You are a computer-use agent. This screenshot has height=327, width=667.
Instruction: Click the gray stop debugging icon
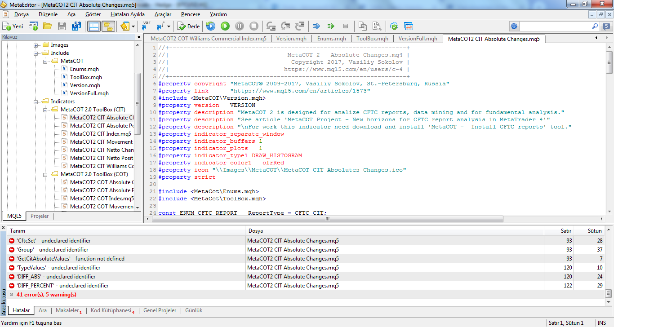click(254, 27)
